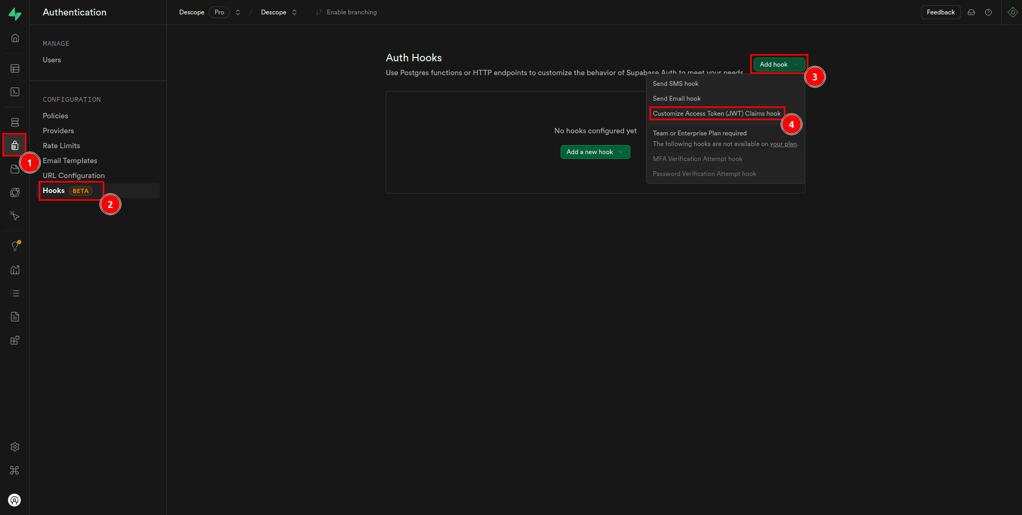Open the Advisors lightbulb icon

(x=15, y=246)
